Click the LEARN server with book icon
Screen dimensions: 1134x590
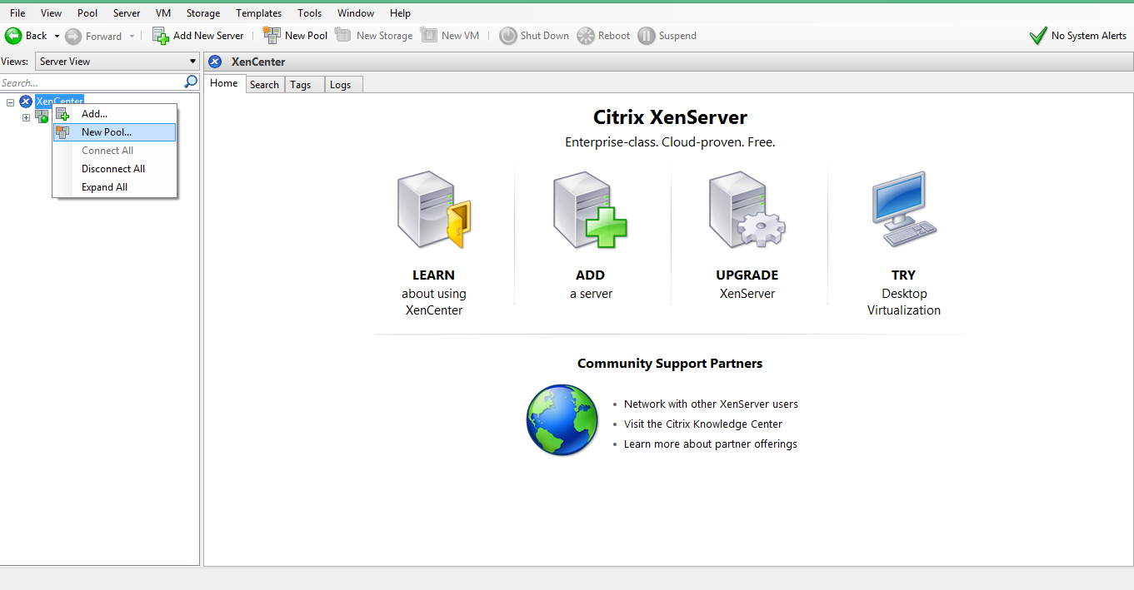coord(434,210)
